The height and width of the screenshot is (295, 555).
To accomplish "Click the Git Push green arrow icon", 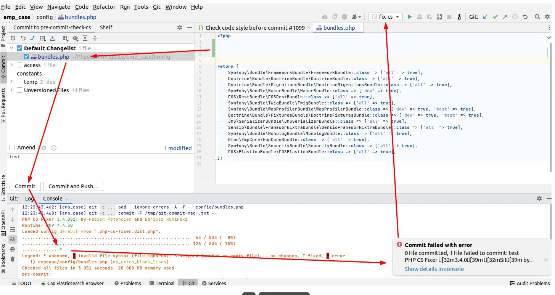I will click(x=505, y=17).
